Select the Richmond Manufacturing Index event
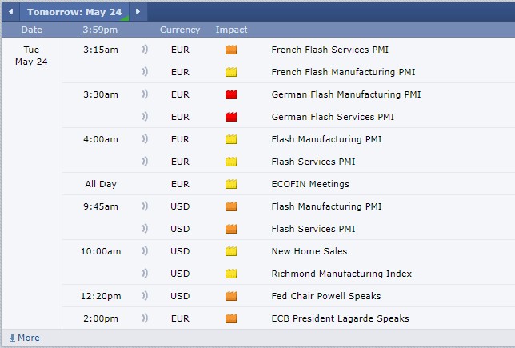This screenshot has height=348, width=515. coord(341,274)
